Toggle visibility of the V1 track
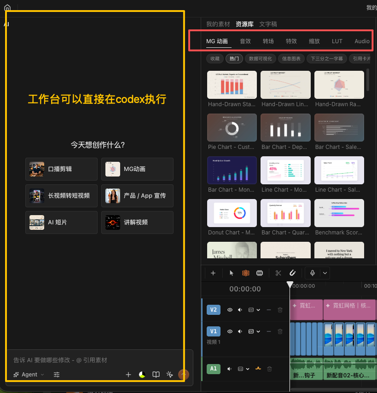The image size is (377, 393). (x=230, y=331)
